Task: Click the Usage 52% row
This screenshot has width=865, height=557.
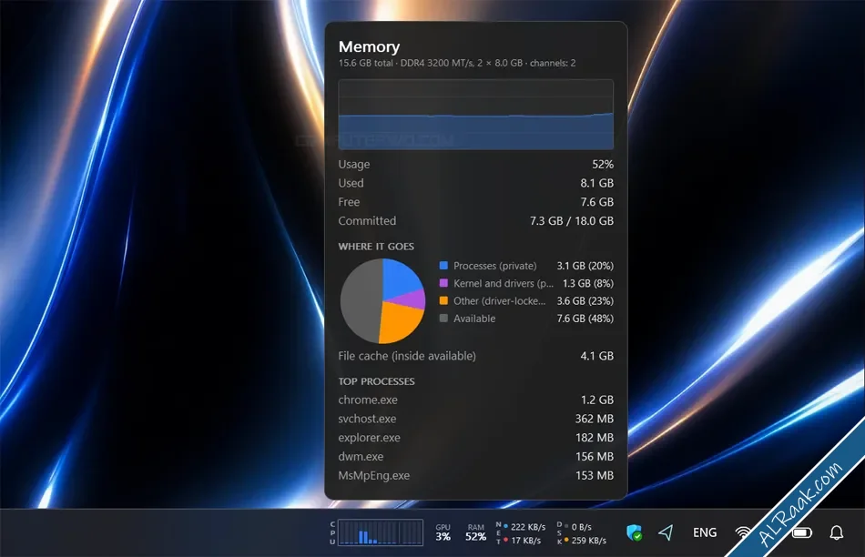Action: tap(475, 165)
